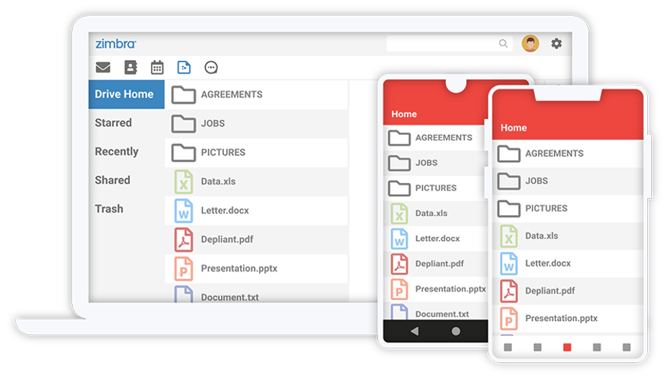Select the Drive files icon in toolbar
The image size is (666, 378).
click(x=184, y=67)
